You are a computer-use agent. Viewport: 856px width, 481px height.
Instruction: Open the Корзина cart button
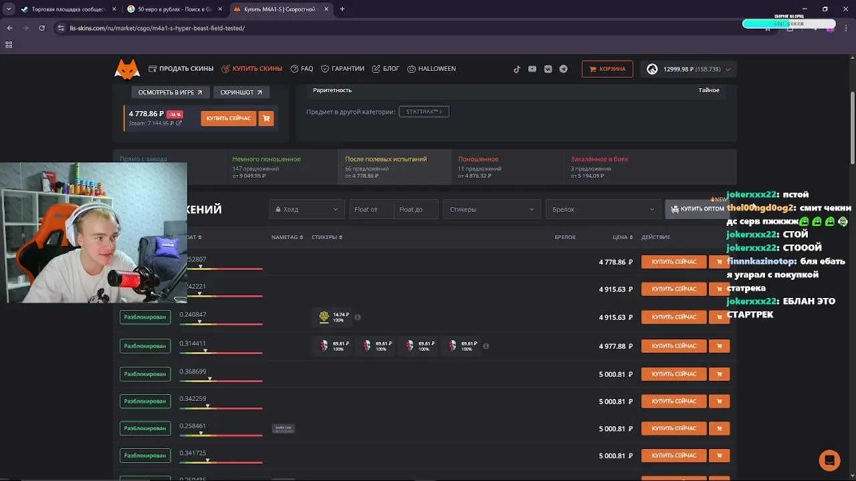coord(607,69)
